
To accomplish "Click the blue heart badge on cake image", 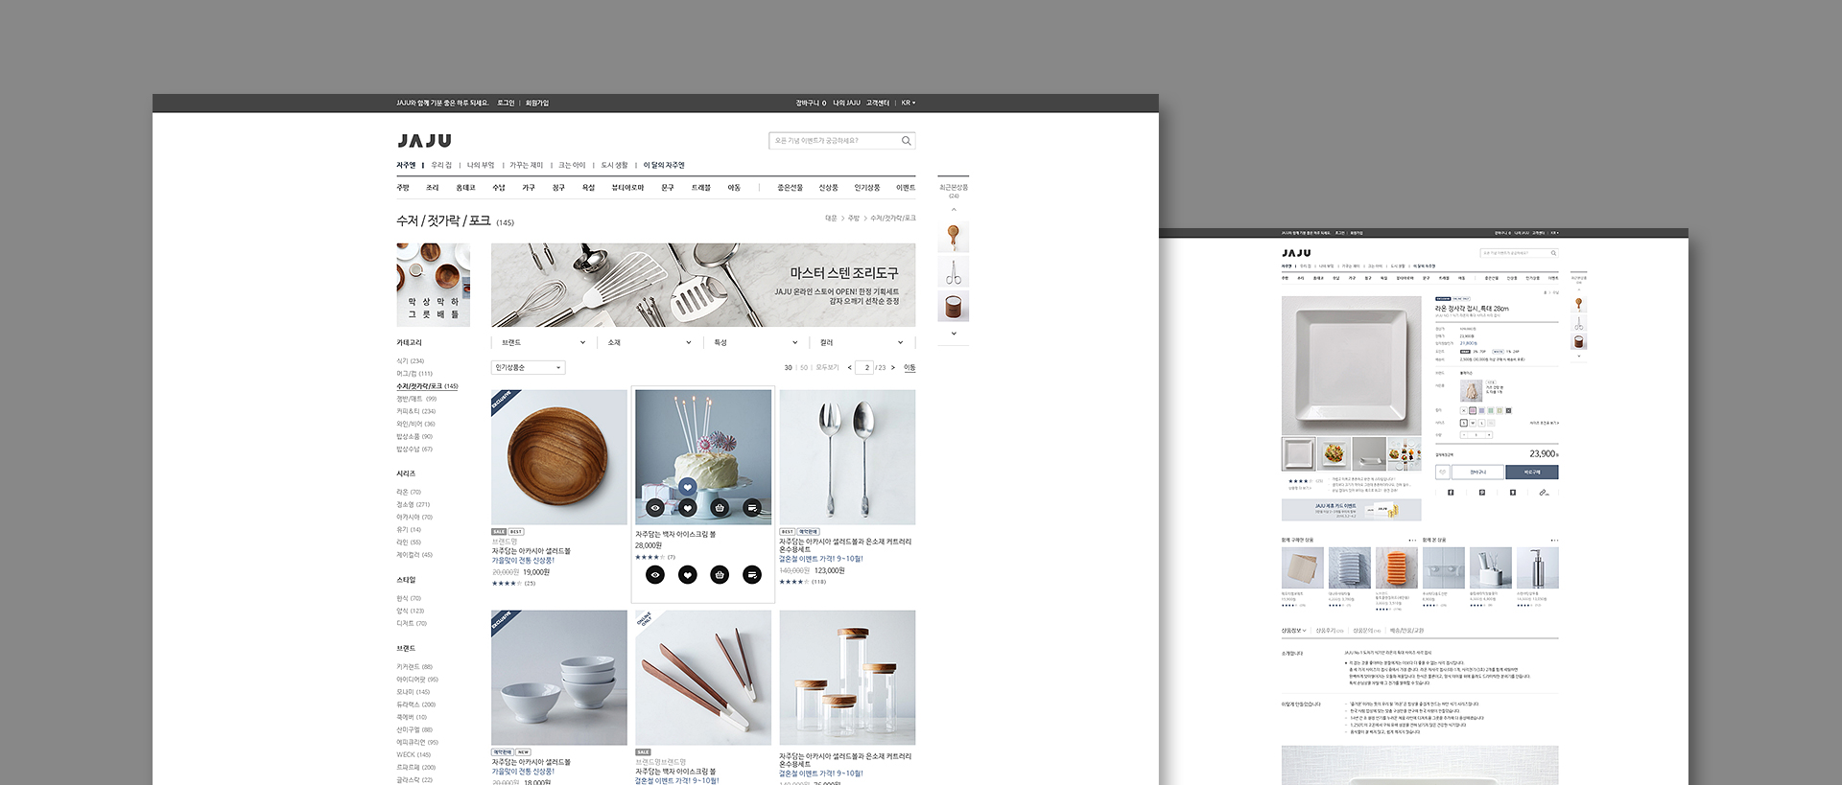I will (x=687, y=487).
